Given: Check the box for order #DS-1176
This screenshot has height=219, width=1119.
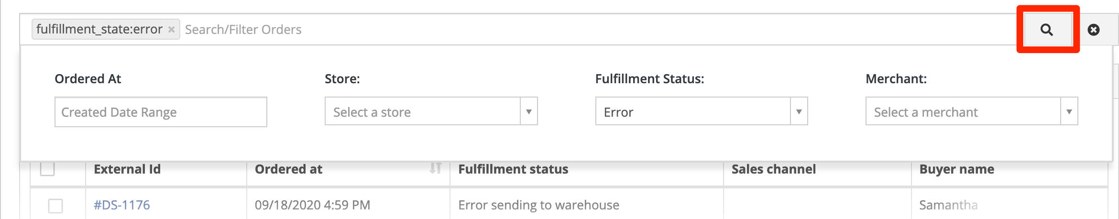Looking at the screenshot, I should pyautogui.click(x=55, y=206).
